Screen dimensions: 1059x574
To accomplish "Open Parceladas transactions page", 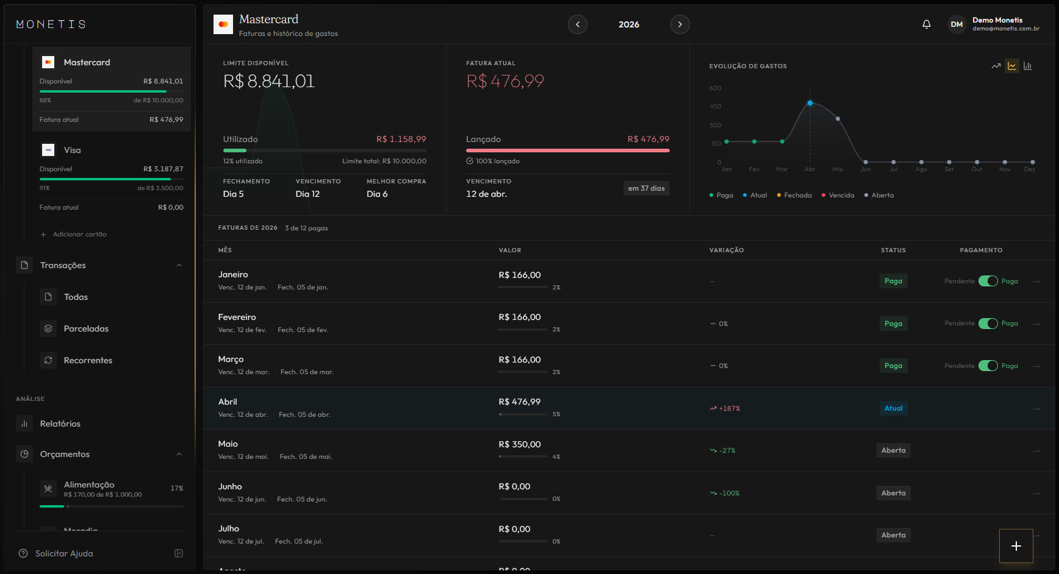I will 86,328.
